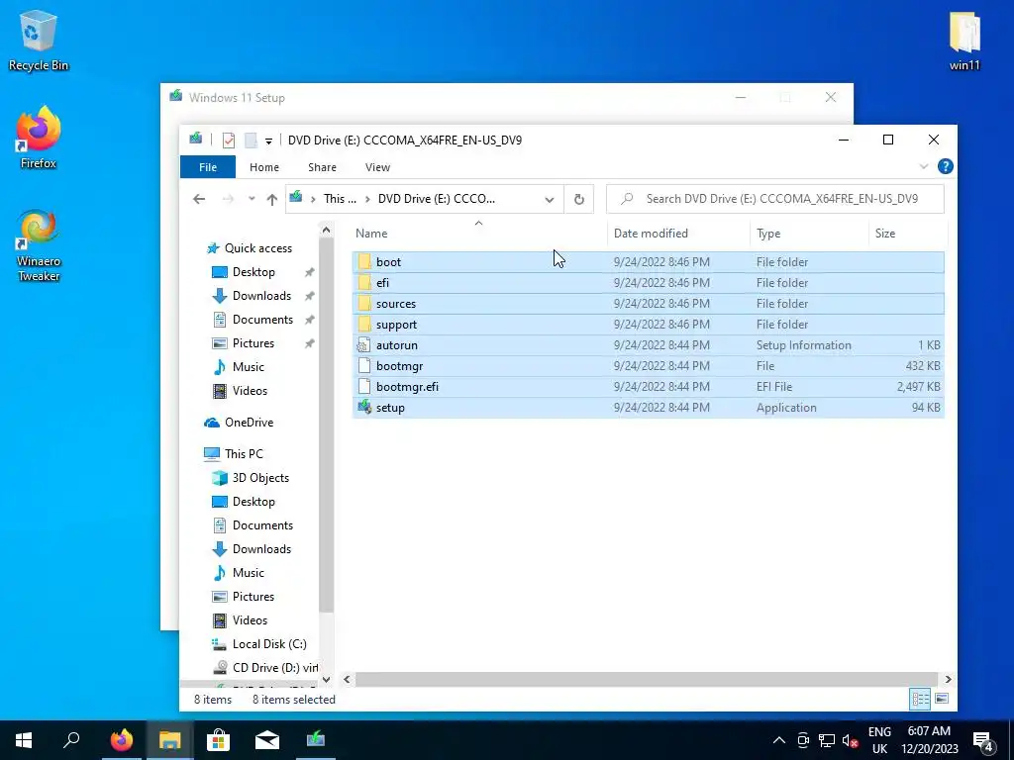Open the win11 folder on the desktop

click(964, 40)
